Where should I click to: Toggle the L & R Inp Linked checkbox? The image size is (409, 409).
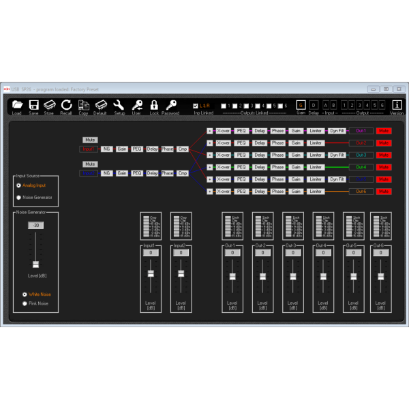tap(196, 106)
